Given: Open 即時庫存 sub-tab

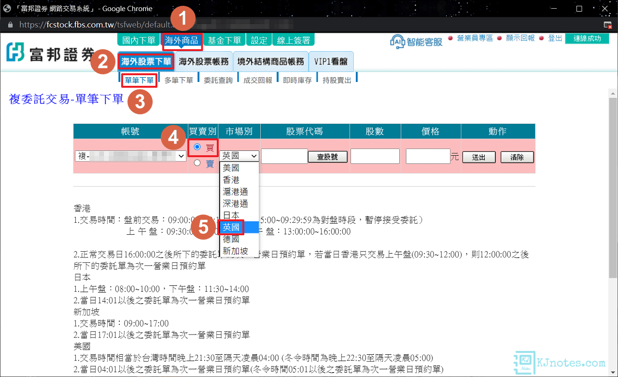Looking at the screenshot, I should pyautogui.click(x=297, y=81).
